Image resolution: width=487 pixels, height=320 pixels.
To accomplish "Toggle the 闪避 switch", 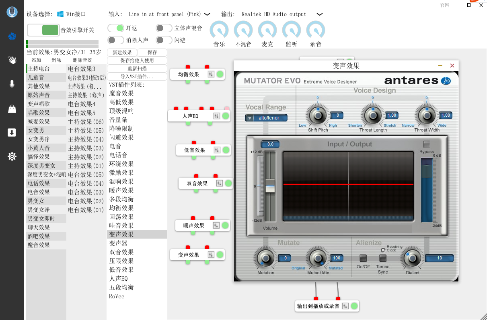I will [164, 40].
